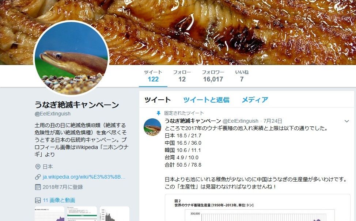Open the いいね 7 likes list
Screen dimensions: 356x221
242,76
